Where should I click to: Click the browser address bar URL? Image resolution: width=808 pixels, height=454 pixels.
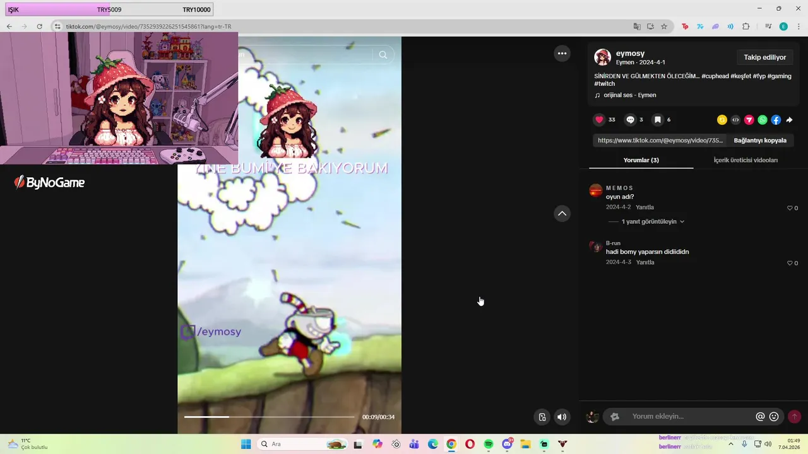tap(148, 26)
